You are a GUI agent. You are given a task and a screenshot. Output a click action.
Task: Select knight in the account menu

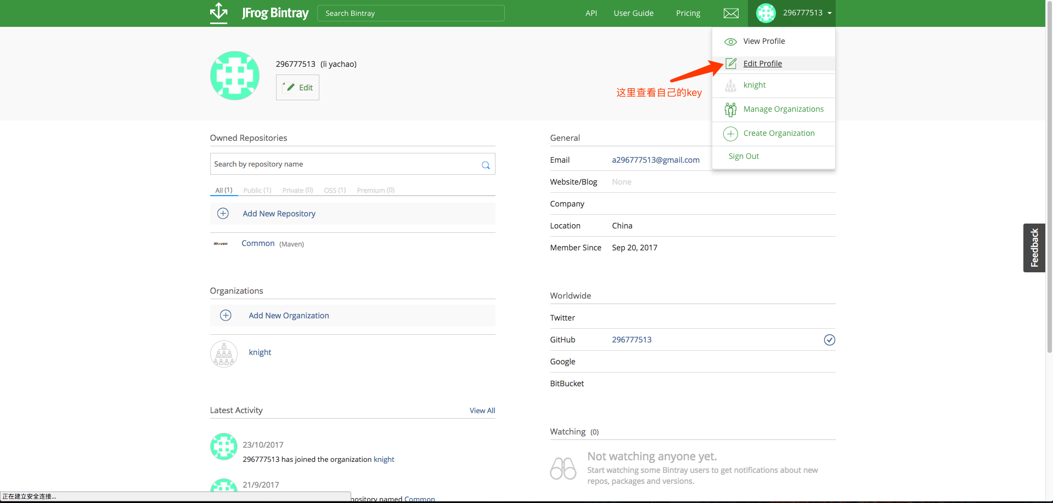click(754, 85)
